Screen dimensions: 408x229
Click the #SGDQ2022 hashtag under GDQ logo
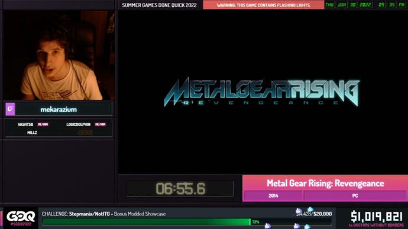(21, 224)
